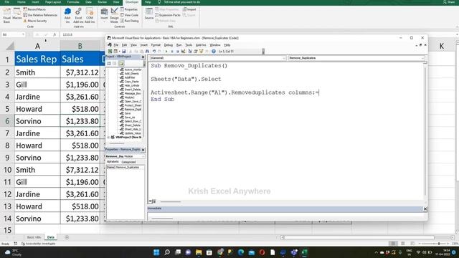Viewport: 459px width, 258px height.
Task: Click Project Explorer icon in VBA toolbar
Action: pyautogui.click(x=190, y=51)
